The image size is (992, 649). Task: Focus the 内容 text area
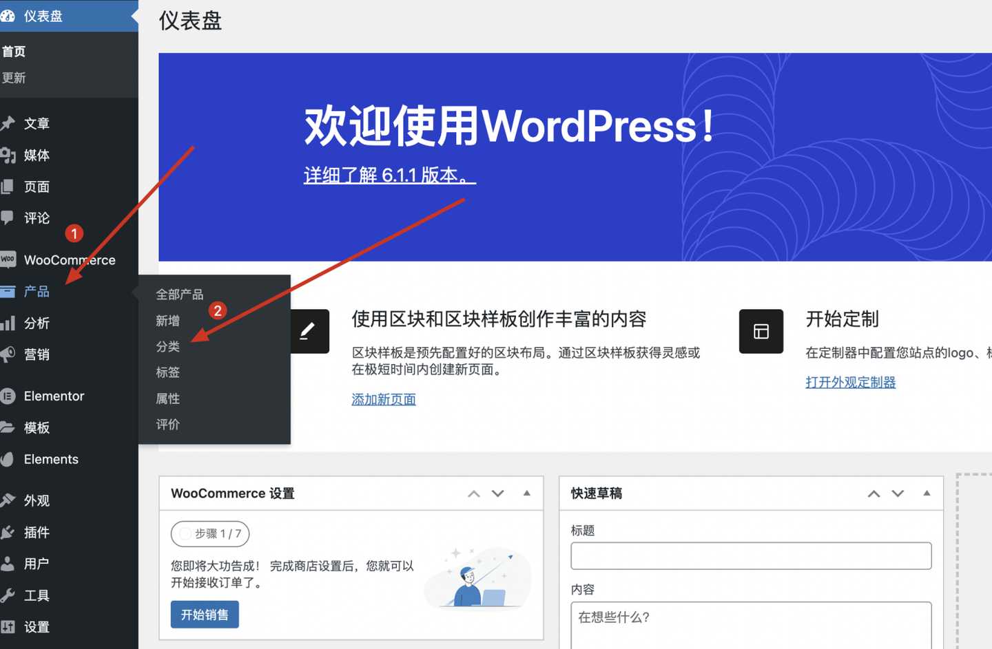[x=751, y=625]
